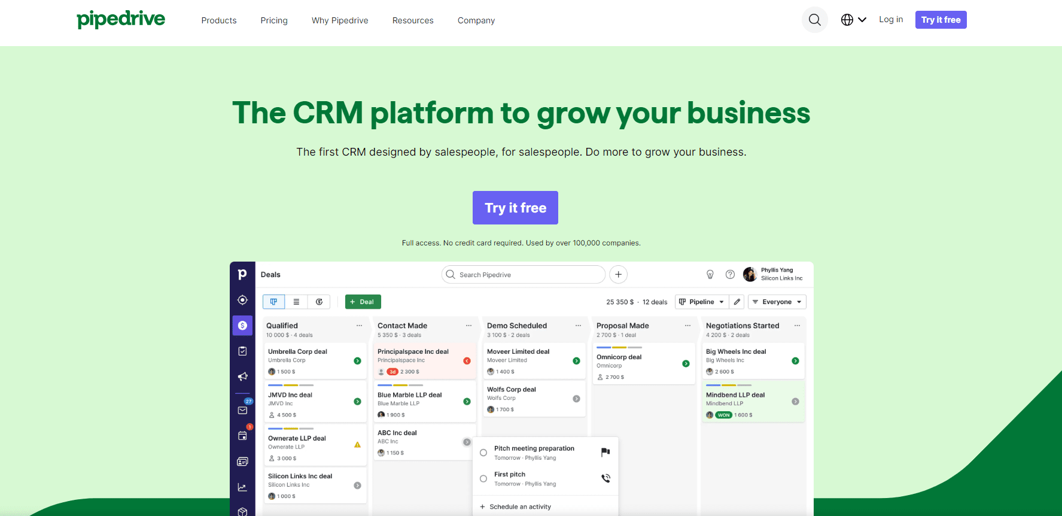Mark Pitch meeting preparation as done
Viewport: 1062px width, 516px height.
click(483, 453)
